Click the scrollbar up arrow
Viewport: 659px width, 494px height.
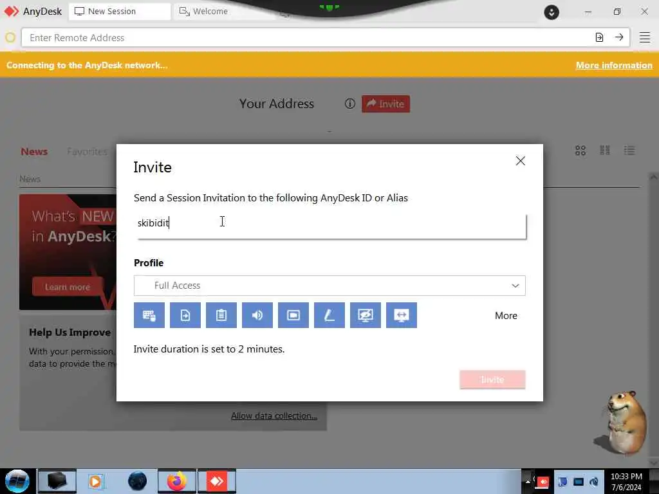[x=654, y=178]
